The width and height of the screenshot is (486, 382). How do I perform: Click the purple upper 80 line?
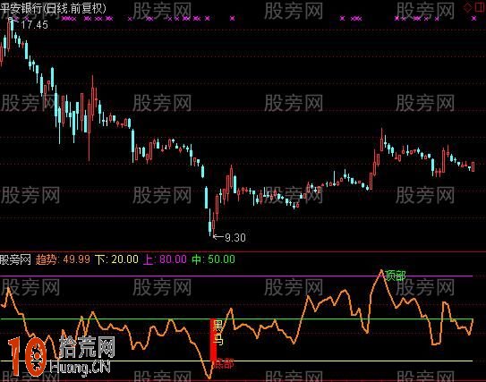click(236, 276)
